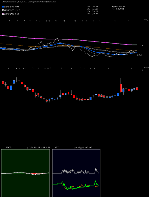Viewport: 149px width, 197px height.
Task: Open the green MACD indicator panel
Action: click(25, 173)
